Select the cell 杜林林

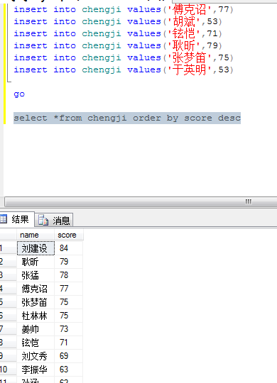coord(36,316)
